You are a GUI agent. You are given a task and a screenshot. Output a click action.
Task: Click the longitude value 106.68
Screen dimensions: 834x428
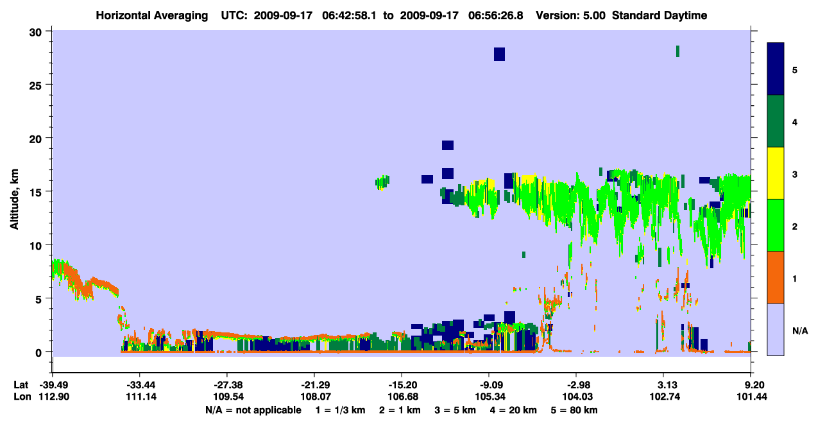[402, 397]
